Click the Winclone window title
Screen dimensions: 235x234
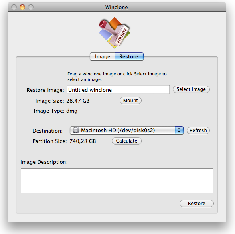pos(117,7)
